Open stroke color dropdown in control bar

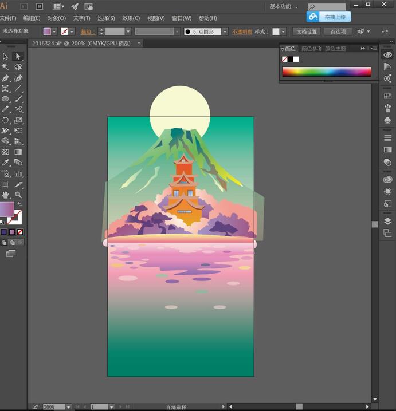72,31
